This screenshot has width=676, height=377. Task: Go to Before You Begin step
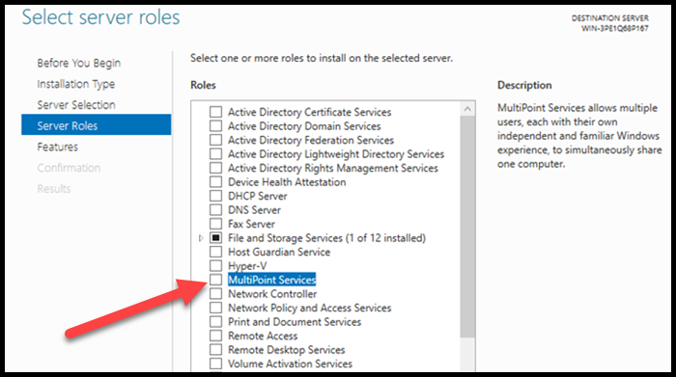[x=79, y=64]
